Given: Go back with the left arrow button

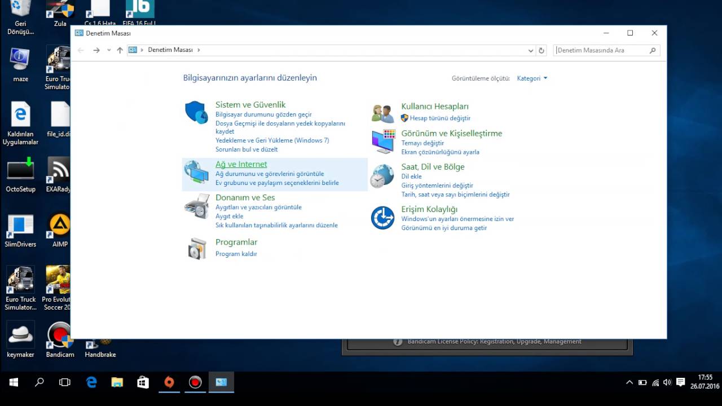Looking at the screenshot, I should click(81, 50).
